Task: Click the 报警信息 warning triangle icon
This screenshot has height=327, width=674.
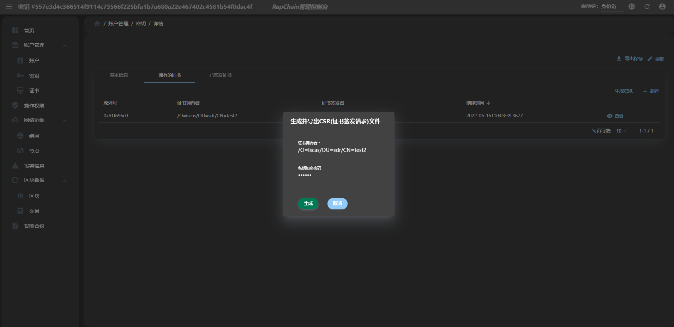Action: 15,166
